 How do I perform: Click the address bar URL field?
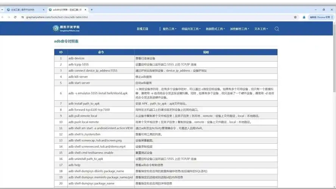pyautogui.click(x=57, y=17)
